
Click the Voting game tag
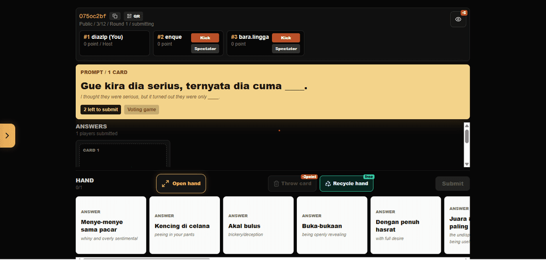(142, 110)
